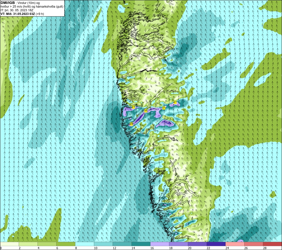Pick the light teal 10–12 m/s colour segment
282x250 pixels.
(103, 244)
